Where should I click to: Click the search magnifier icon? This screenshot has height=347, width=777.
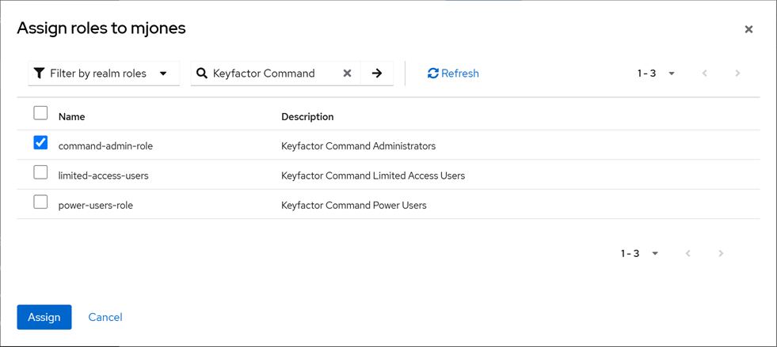[x=202, y=74]
